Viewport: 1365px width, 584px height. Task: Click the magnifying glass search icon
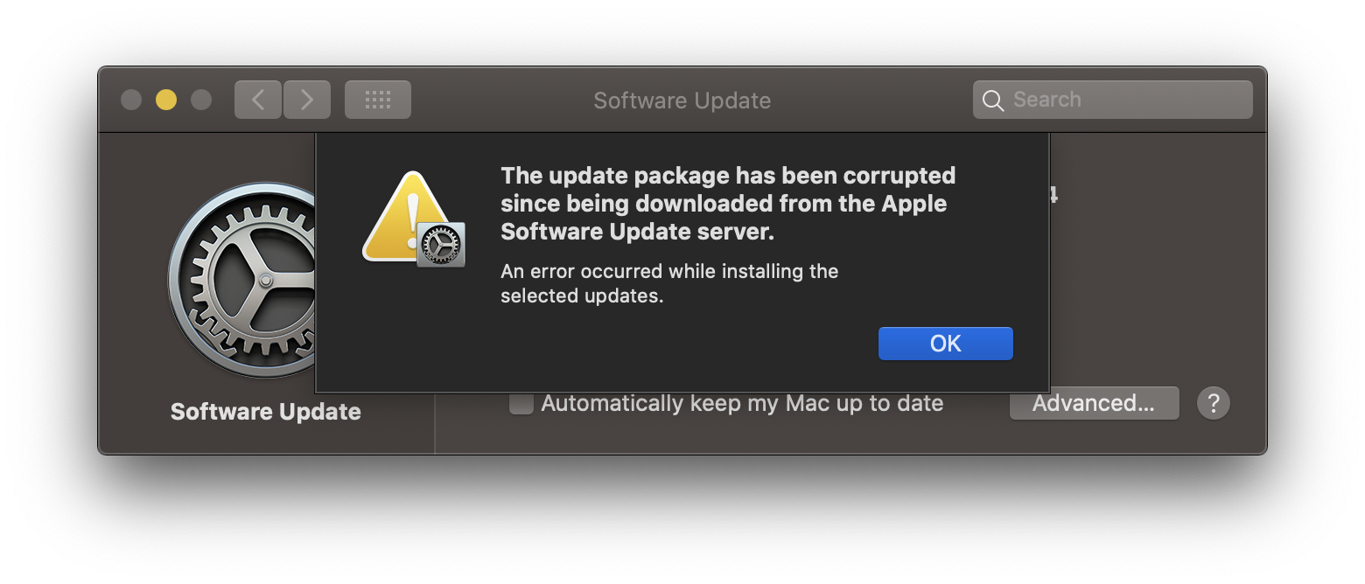993,101
